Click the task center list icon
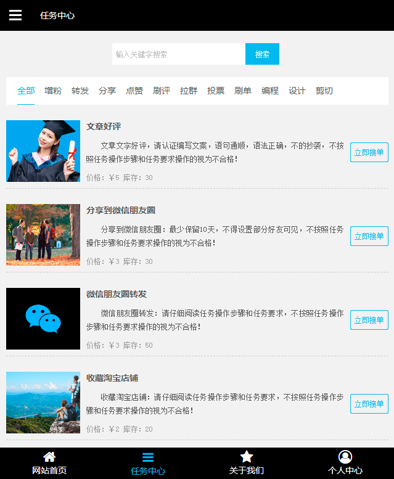Screen dimensions: 394x479 (148, 457)
